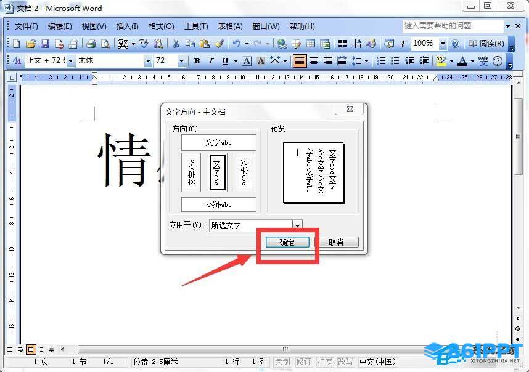
Task: Toggle Center alignment button
Action: 314,61
